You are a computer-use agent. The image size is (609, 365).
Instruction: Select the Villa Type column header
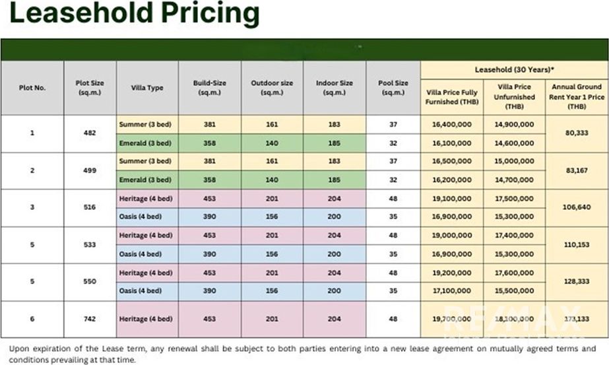pos(147,88)
